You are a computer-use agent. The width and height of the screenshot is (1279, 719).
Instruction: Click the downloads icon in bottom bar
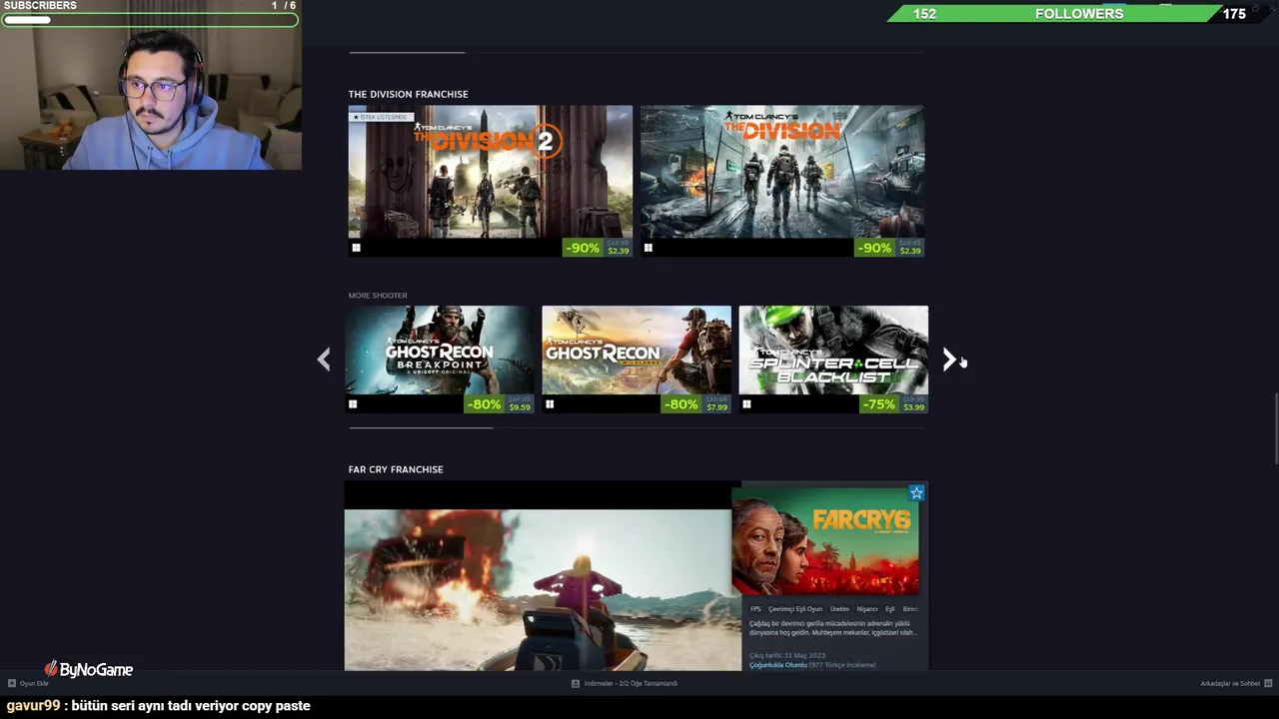576,683
